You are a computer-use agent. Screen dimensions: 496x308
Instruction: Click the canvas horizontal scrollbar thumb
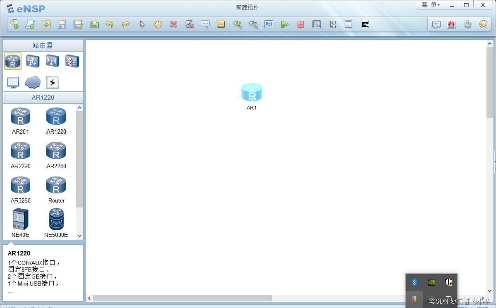pyautogui.click(x=183, y=298)
